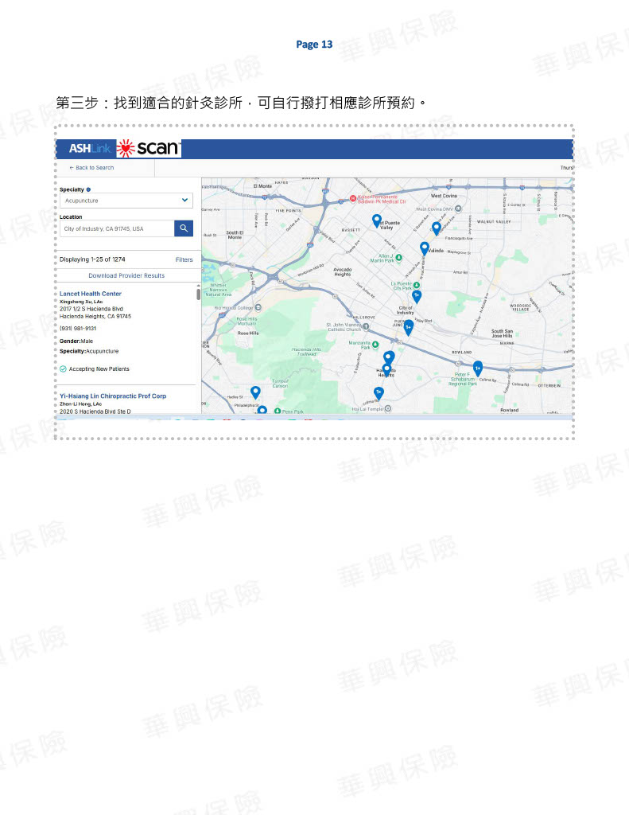Click the results list scrollbar thumb
This screenshot has width=629, height=815.
[199, 294]
